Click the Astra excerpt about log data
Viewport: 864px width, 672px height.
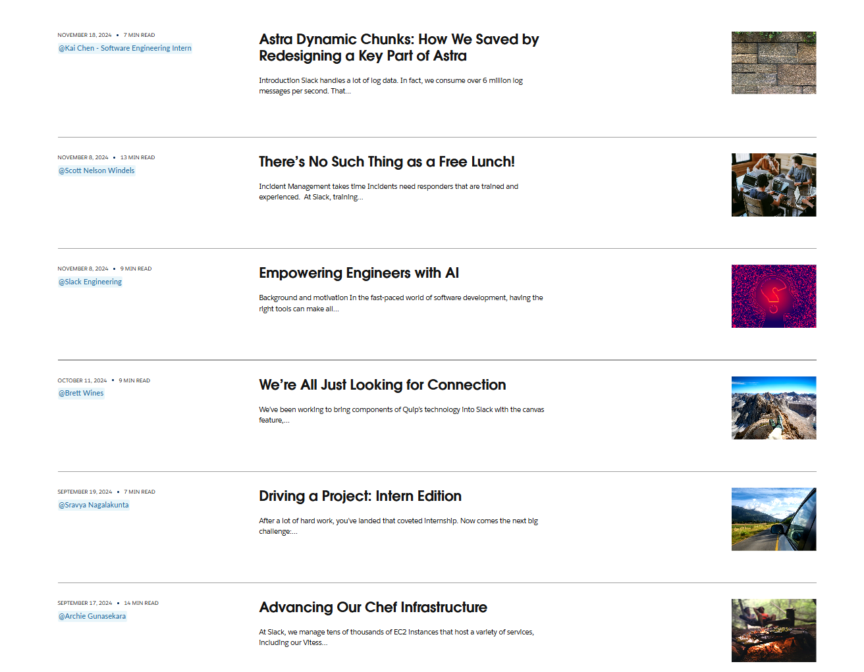pos(391,86)
